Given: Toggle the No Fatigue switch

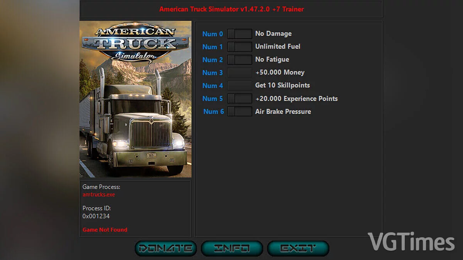Looking at the screenshot, I should pos(240,59).
